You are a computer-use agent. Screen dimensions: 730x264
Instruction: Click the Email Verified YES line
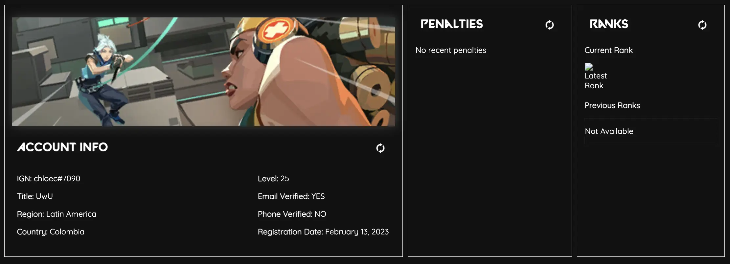click(291, 196)
